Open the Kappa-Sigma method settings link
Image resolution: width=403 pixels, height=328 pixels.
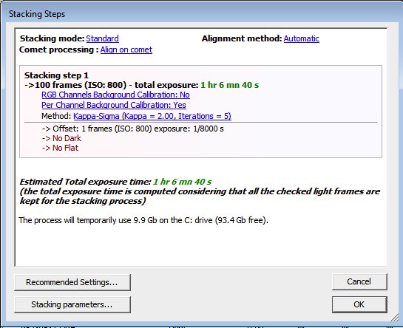pyautogui.click(x=152, y=116)
